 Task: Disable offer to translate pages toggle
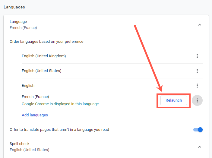198,130
